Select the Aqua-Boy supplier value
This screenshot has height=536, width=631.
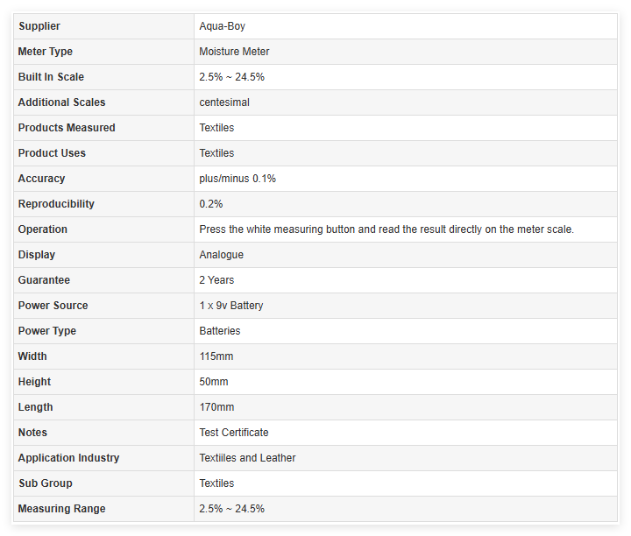click(x=222, y=26)
